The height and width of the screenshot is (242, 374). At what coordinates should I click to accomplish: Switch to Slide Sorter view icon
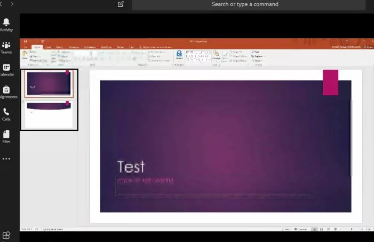(x=321, y=229)
